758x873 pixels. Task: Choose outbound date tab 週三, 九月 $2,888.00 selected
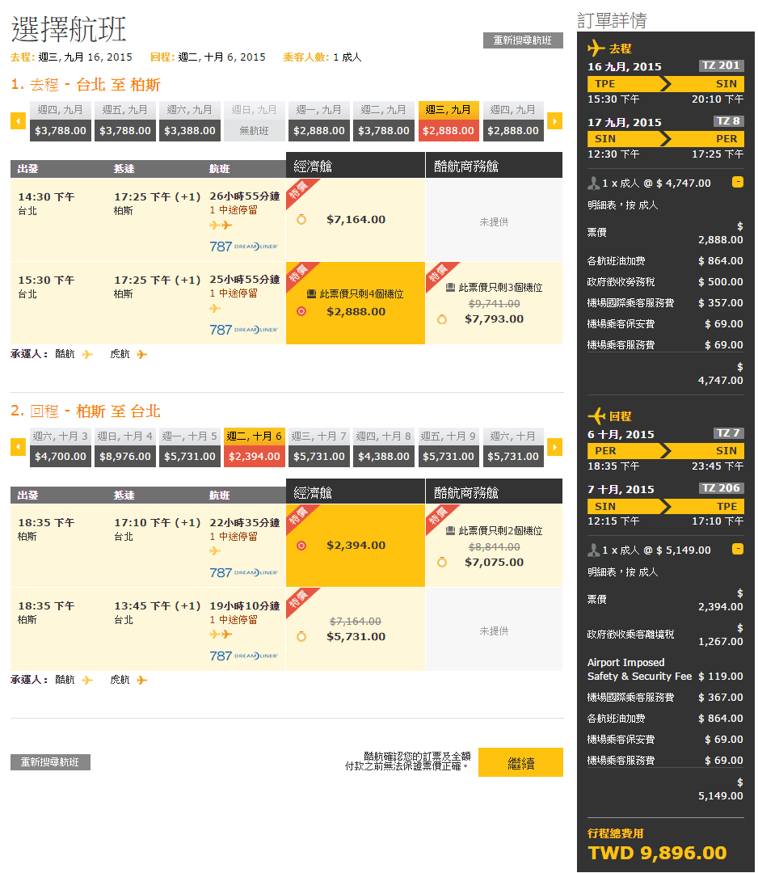448,120
